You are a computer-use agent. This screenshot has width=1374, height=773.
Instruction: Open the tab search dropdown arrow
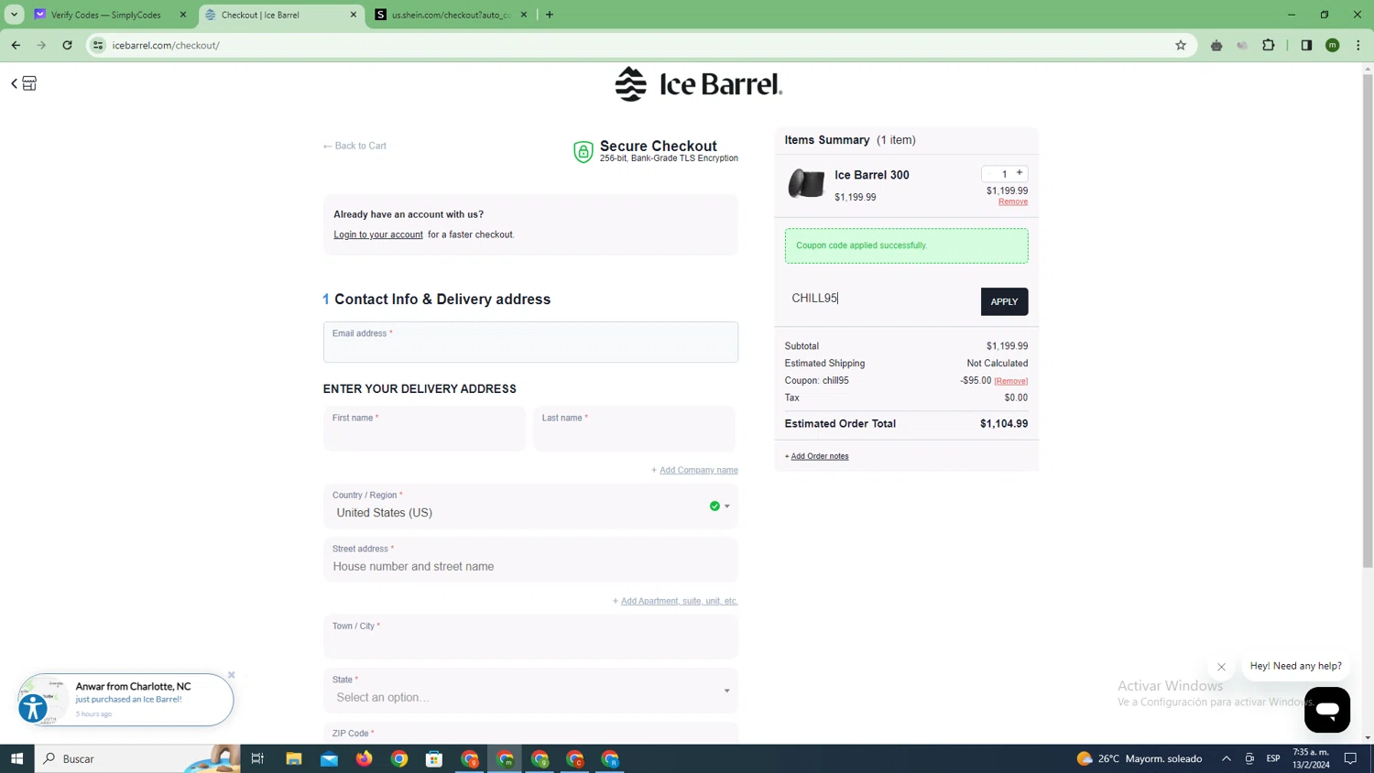14,15
